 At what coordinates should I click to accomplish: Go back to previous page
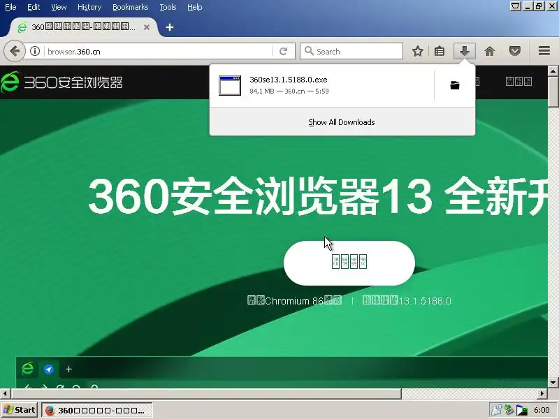[x=14, y=51]
